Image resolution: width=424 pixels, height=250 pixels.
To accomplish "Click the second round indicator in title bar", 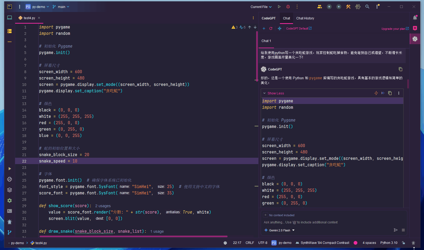I will (339, 7).
